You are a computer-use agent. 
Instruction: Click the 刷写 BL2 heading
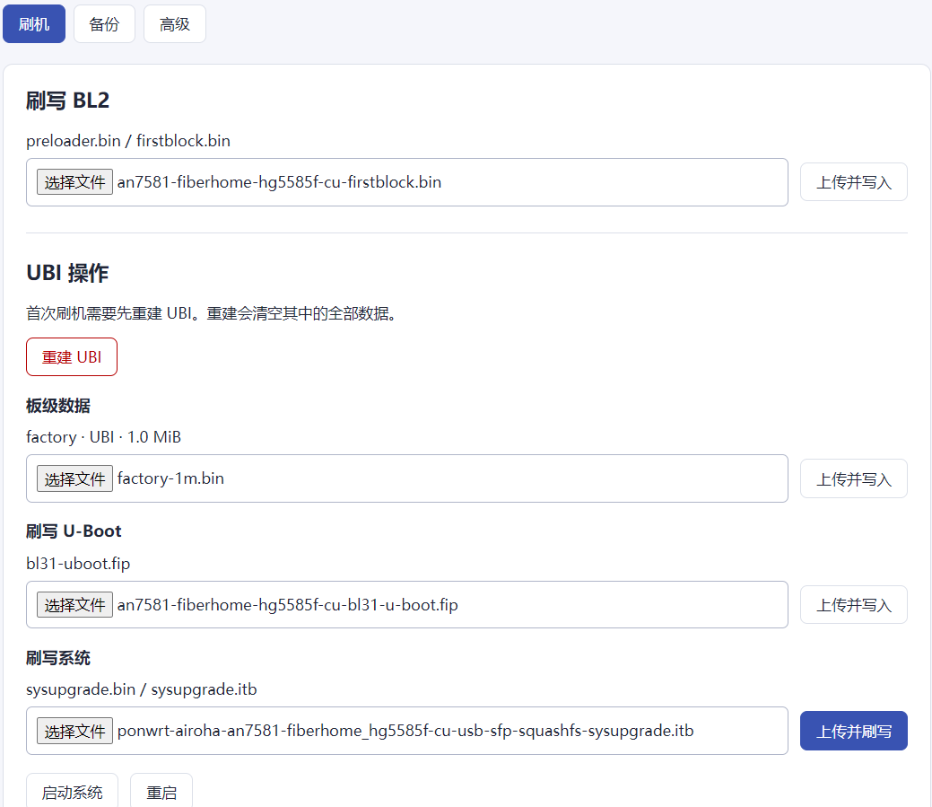tap(68, 101)
